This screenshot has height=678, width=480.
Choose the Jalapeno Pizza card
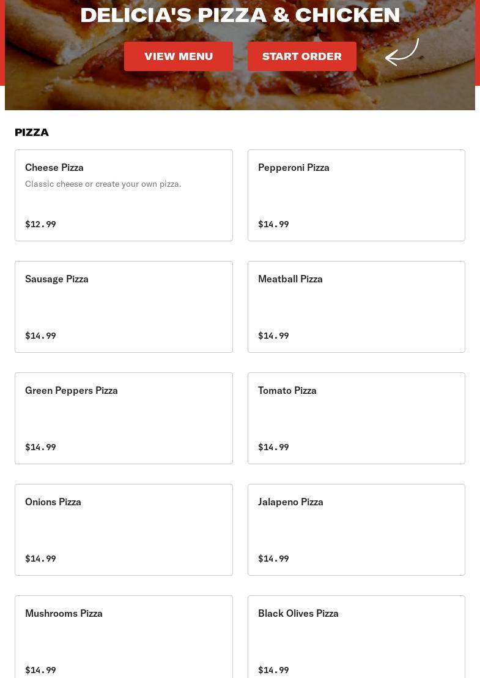pos(356,530)
